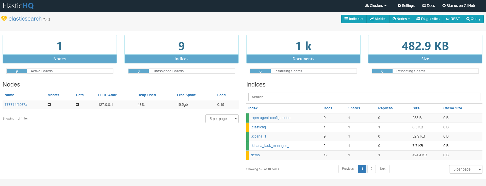
Task: Click the Relocating Shards progress bar
Action: pos(425,71)
